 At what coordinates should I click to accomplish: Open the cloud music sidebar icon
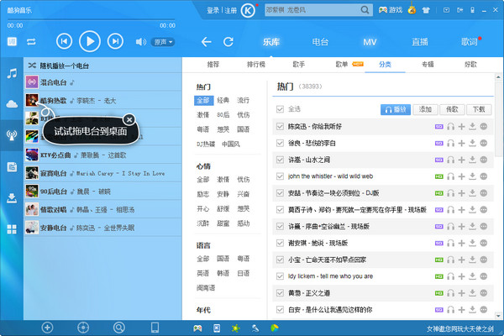(12, 103)
